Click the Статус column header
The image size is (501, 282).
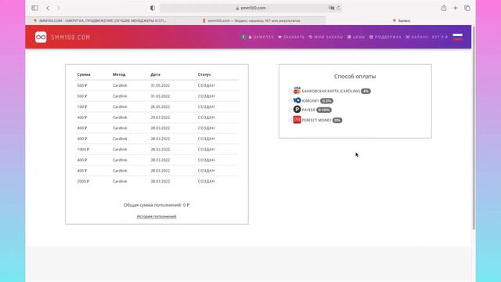coord(204,74)
